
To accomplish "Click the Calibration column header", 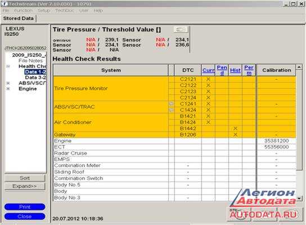I will tap(277, 70).
